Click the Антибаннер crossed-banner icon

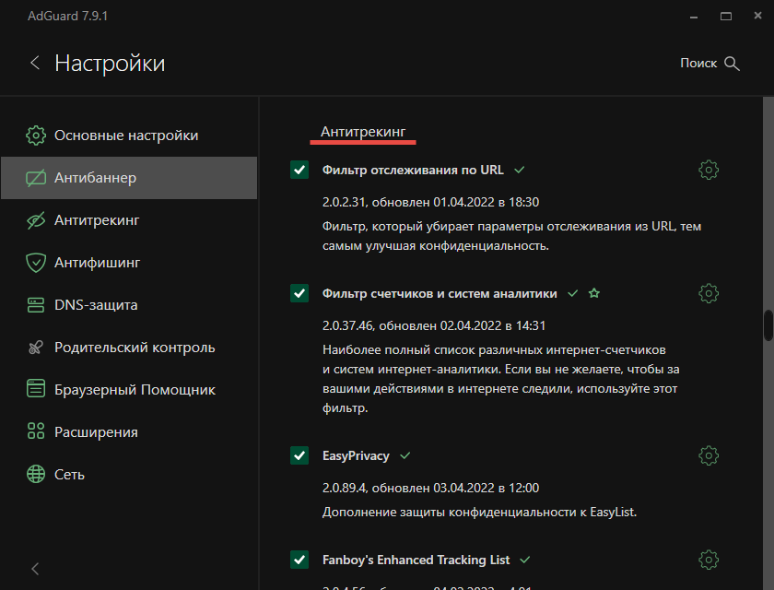click(x=36, y=178)
